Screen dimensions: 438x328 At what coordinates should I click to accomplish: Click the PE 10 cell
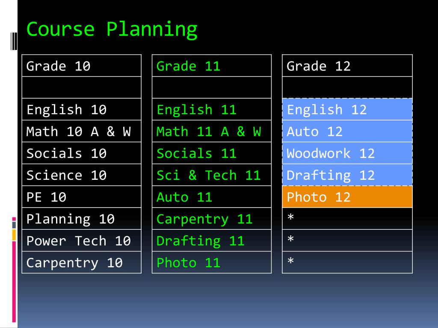point(82,196)
